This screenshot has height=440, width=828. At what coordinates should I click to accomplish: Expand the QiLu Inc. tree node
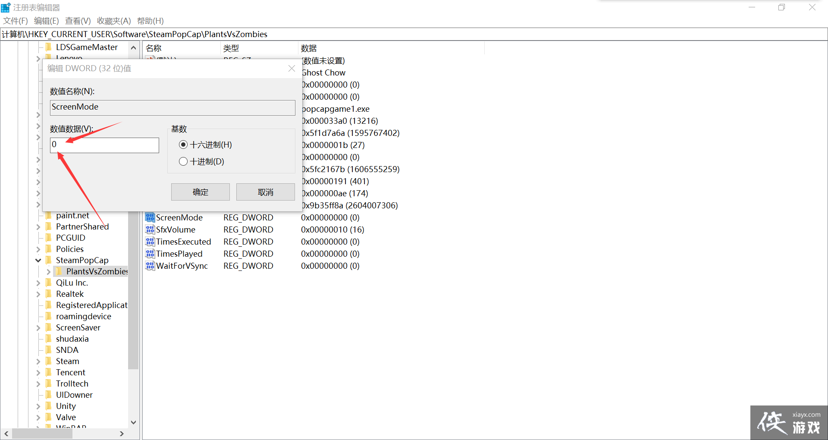[x=38, y=283]
